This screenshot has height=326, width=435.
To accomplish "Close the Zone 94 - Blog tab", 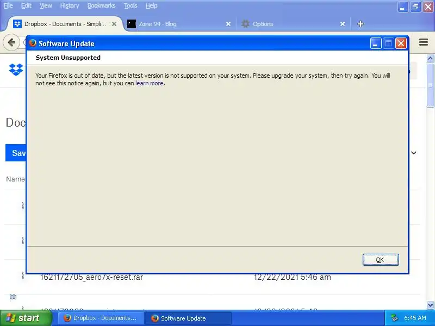I will (228, 24).
